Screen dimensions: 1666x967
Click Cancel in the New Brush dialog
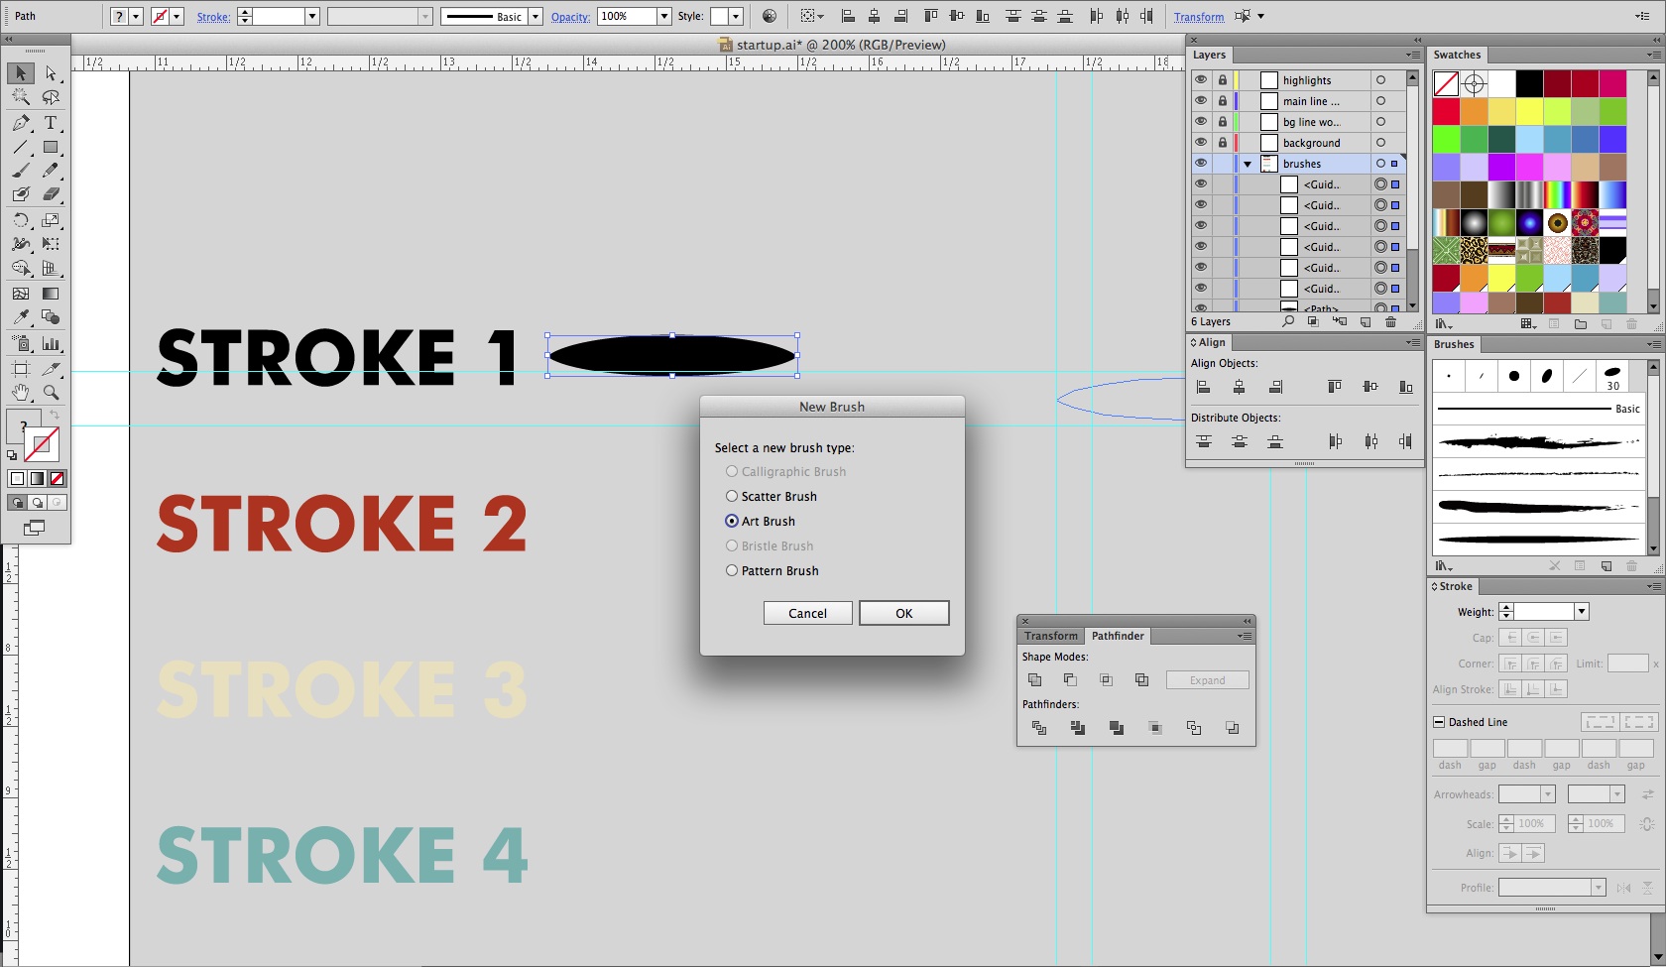coord(807,613)
